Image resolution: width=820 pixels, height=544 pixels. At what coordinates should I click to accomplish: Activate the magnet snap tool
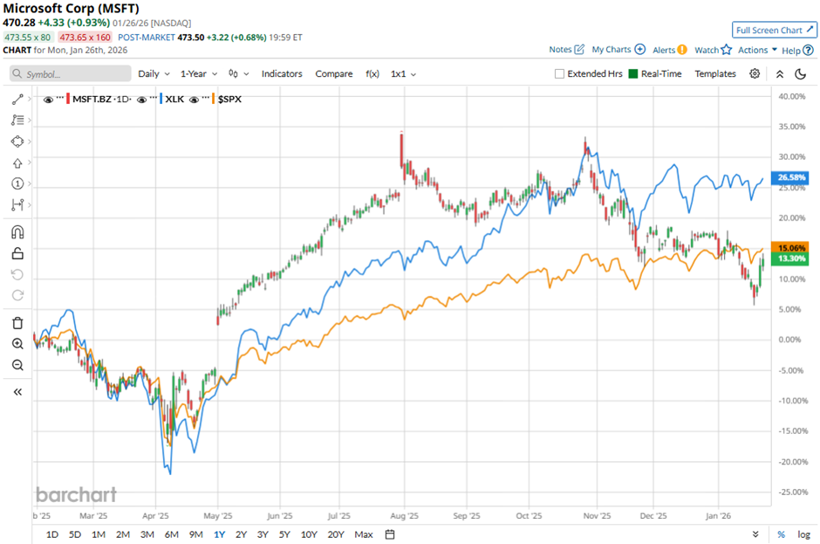click(x=17, y=232)
